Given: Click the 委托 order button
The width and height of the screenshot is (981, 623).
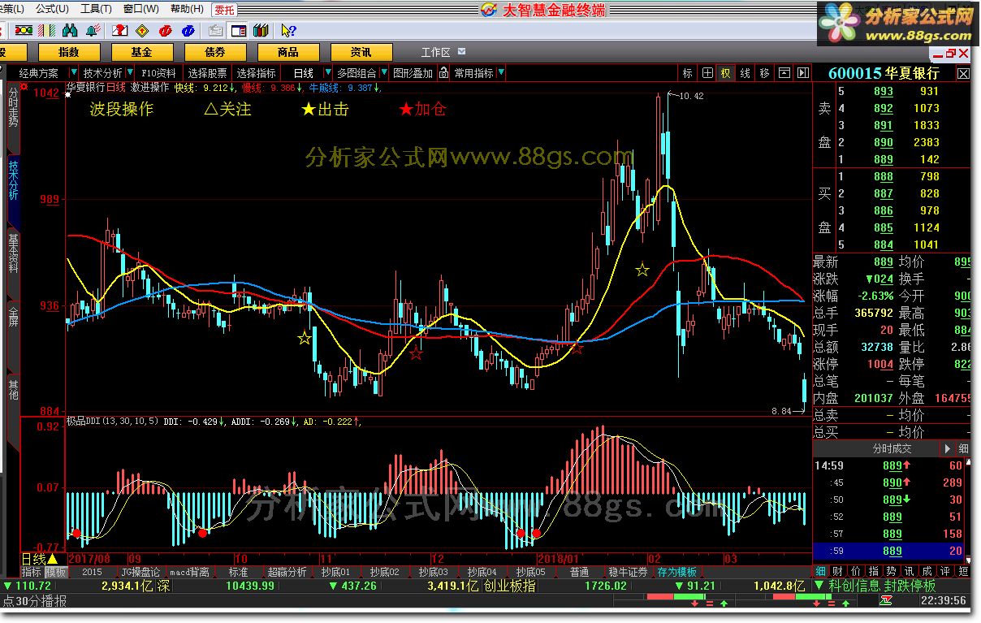Looking at the screenshot, I should (x=223, y=10).
